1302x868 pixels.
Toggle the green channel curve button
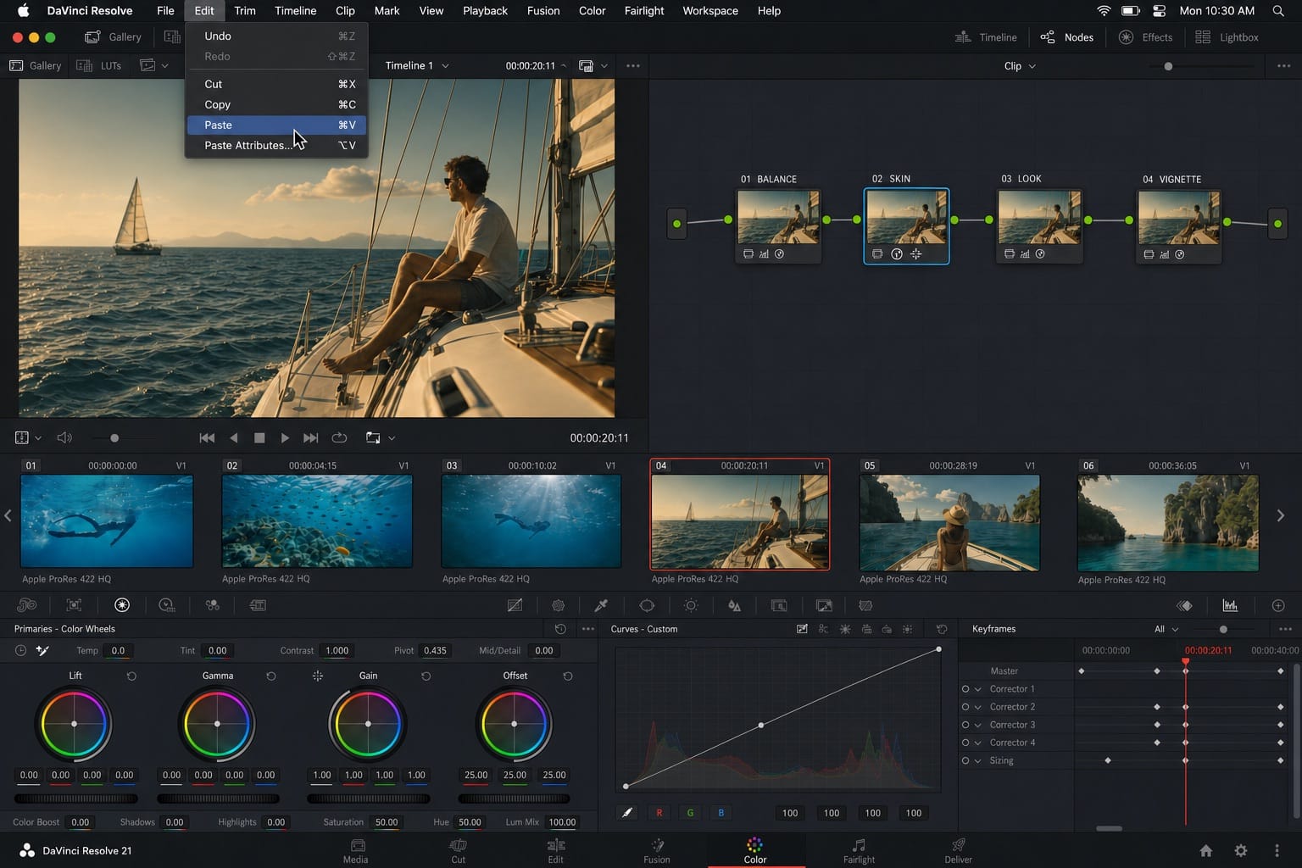[x=690, y=813]
